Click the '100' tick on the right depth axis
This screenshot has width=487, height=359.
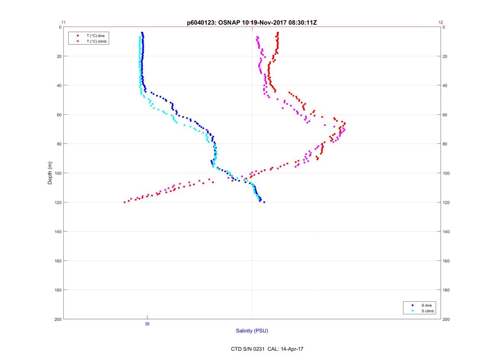[x=446, y=173]
